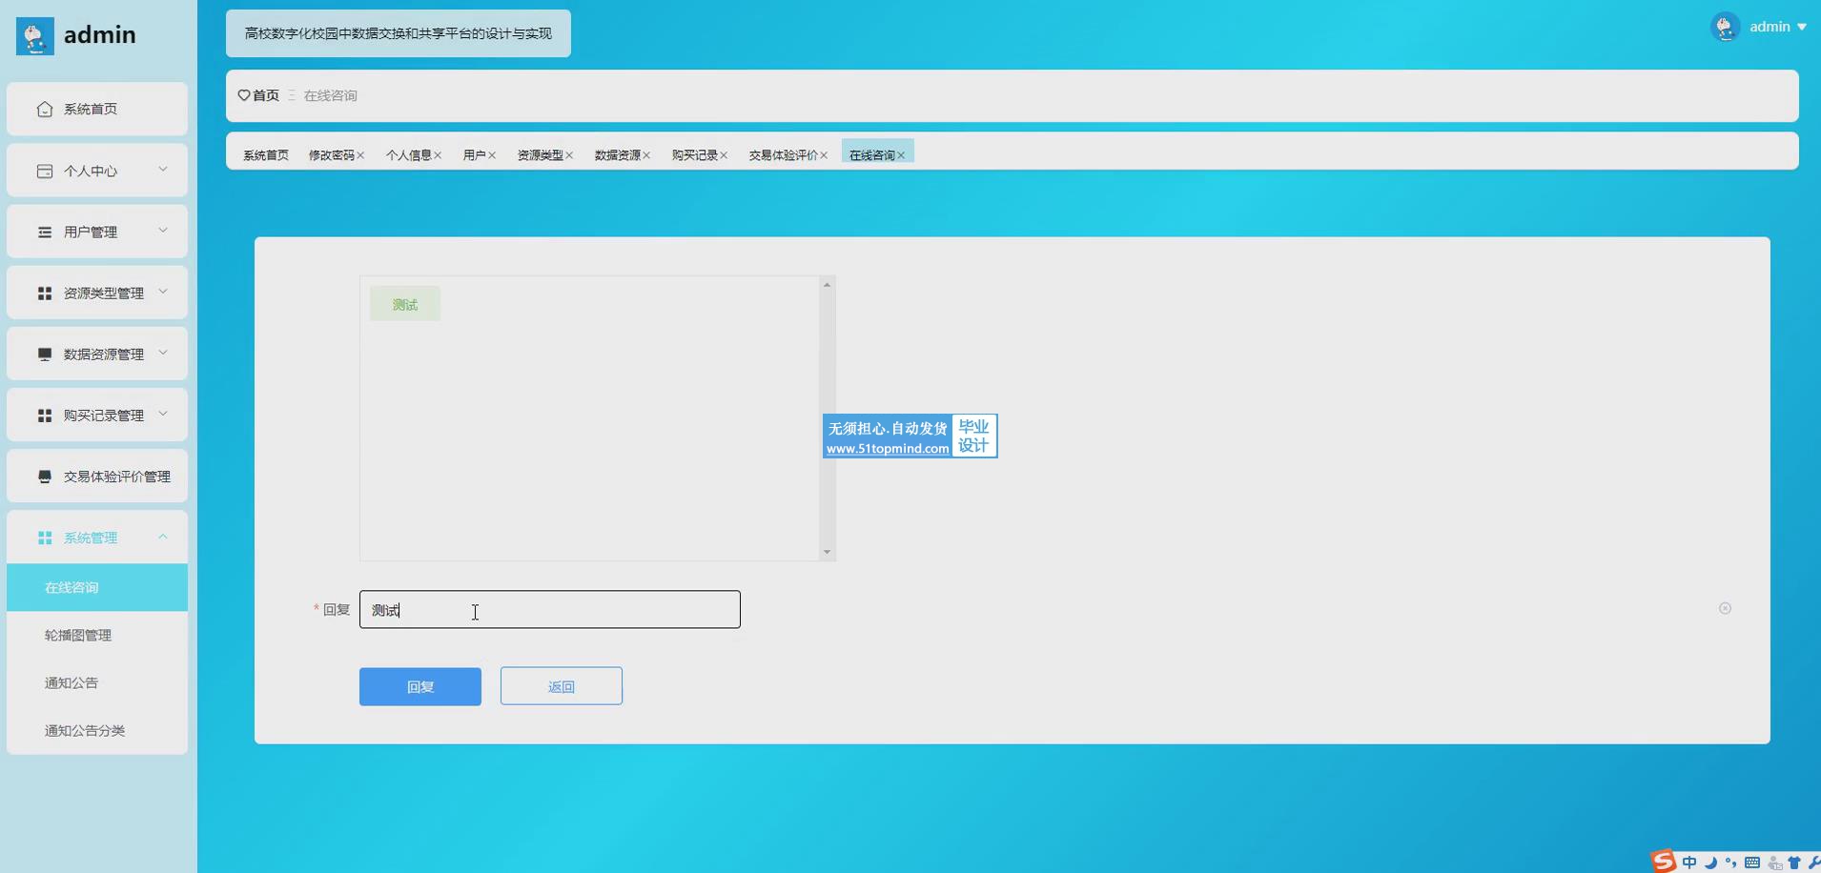Select 轮播图管理 submenu item
This screenshot has width=1821, height=873.
97,635
